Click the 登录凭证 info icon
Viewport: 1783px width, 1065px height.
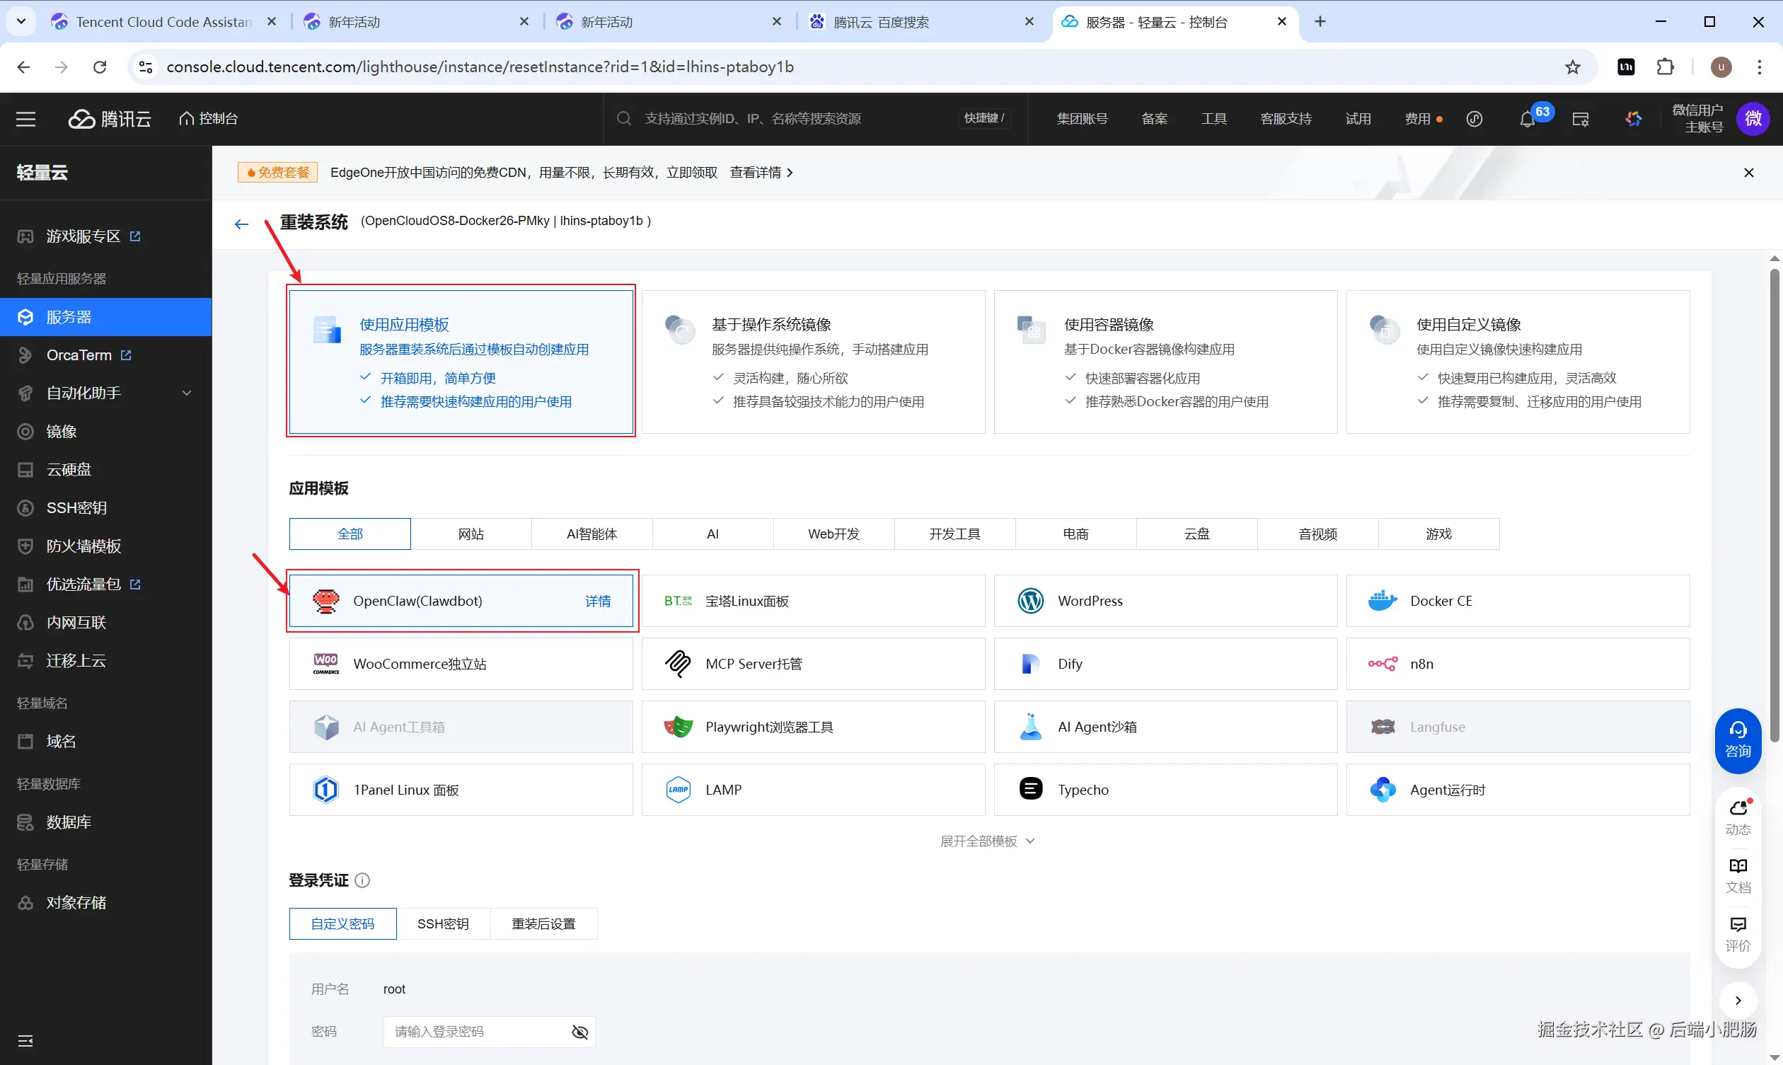pyautogui.click(x=362, y=880)
